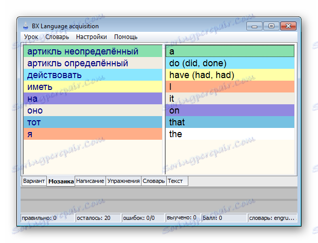Click the 'правильно: 0' status field

pos(47,218)
